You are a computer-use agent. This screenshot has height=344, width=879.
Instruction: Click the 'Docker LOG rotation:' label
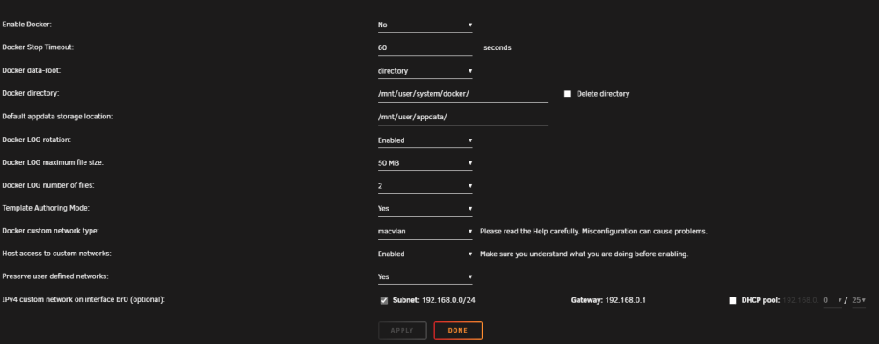coord(37,140)
